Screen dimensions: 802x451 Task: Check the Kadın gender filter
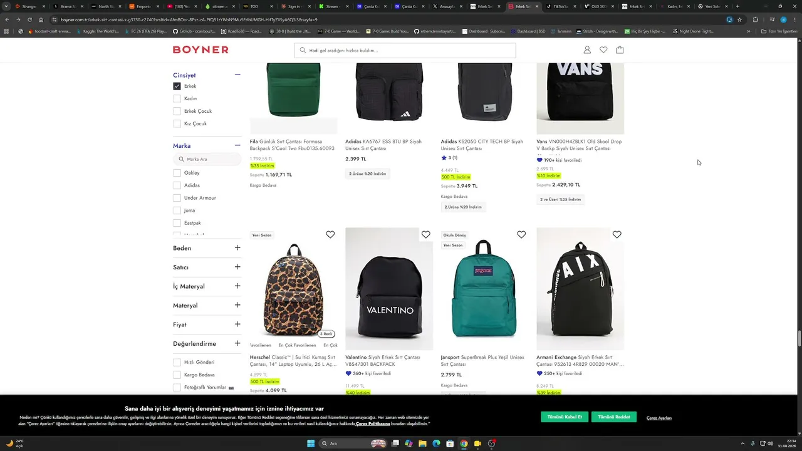[x=177, y=98]
